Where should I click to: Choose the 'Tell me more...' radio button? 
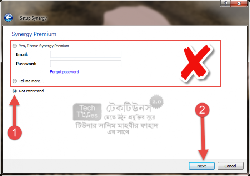click(x=15, y=81)
